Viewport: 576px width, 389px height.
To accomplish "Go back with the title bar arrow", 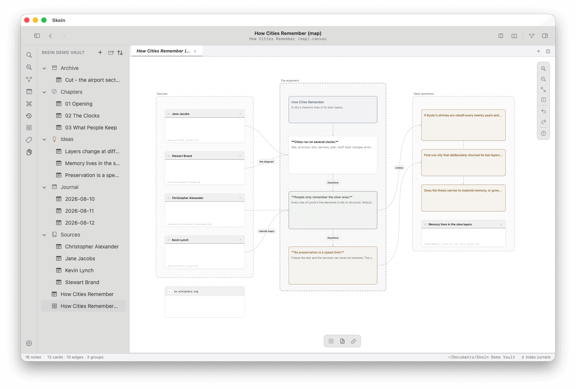I will [50, 36].
